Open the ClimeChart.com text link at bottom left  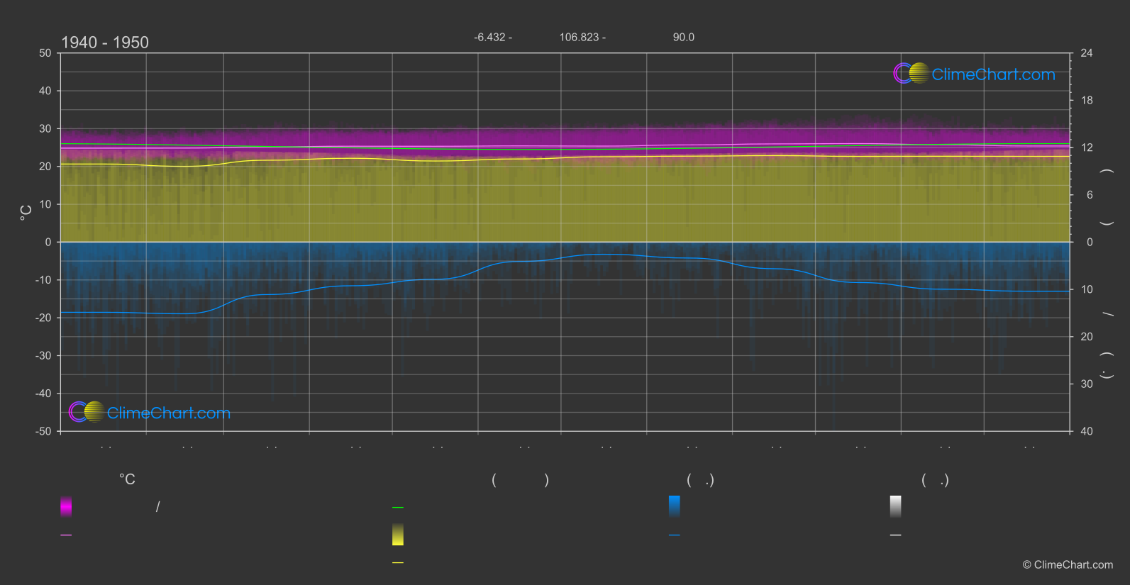coord(169,413)
